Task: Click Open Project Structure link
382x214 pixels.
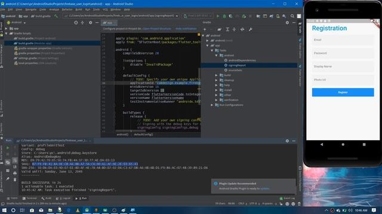Action: [x=157, y=29]
